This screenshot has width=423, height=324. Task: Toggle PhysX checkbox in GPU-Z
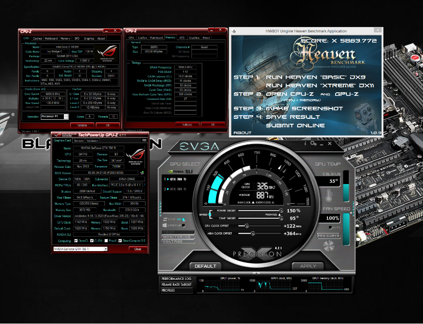click(106, 241)
